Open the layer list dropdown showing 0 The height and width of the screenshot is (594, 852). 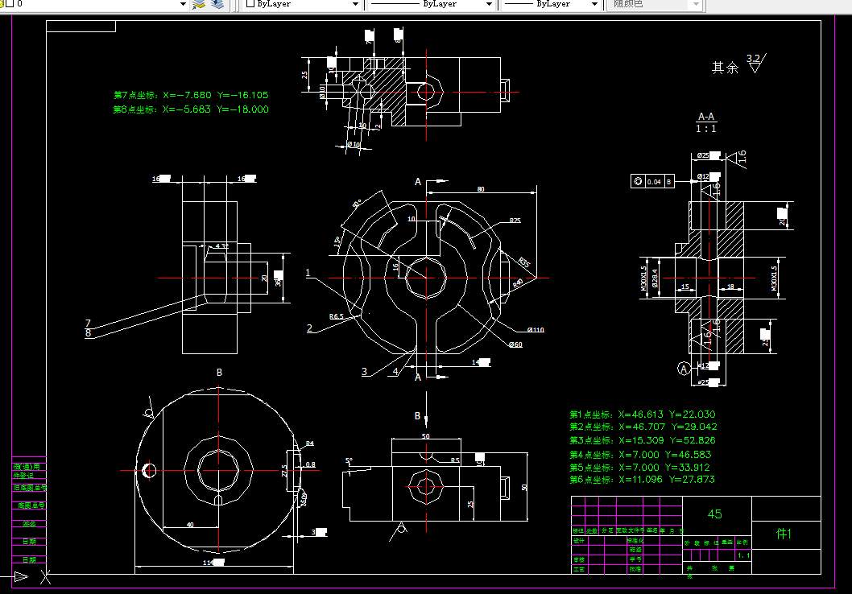click(x=183, y=4)
